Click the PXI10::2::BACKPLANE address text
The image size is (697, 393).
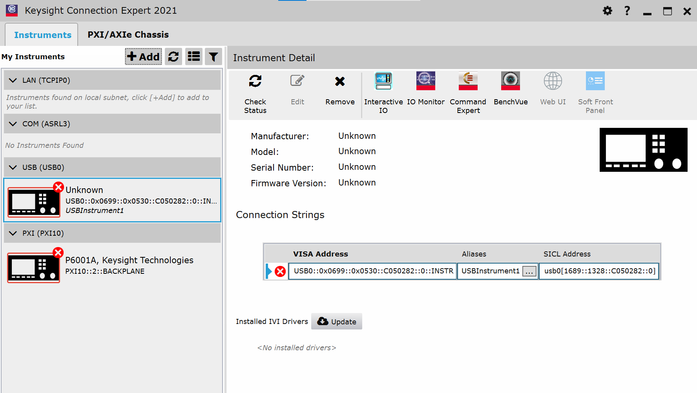pos(105,271)
